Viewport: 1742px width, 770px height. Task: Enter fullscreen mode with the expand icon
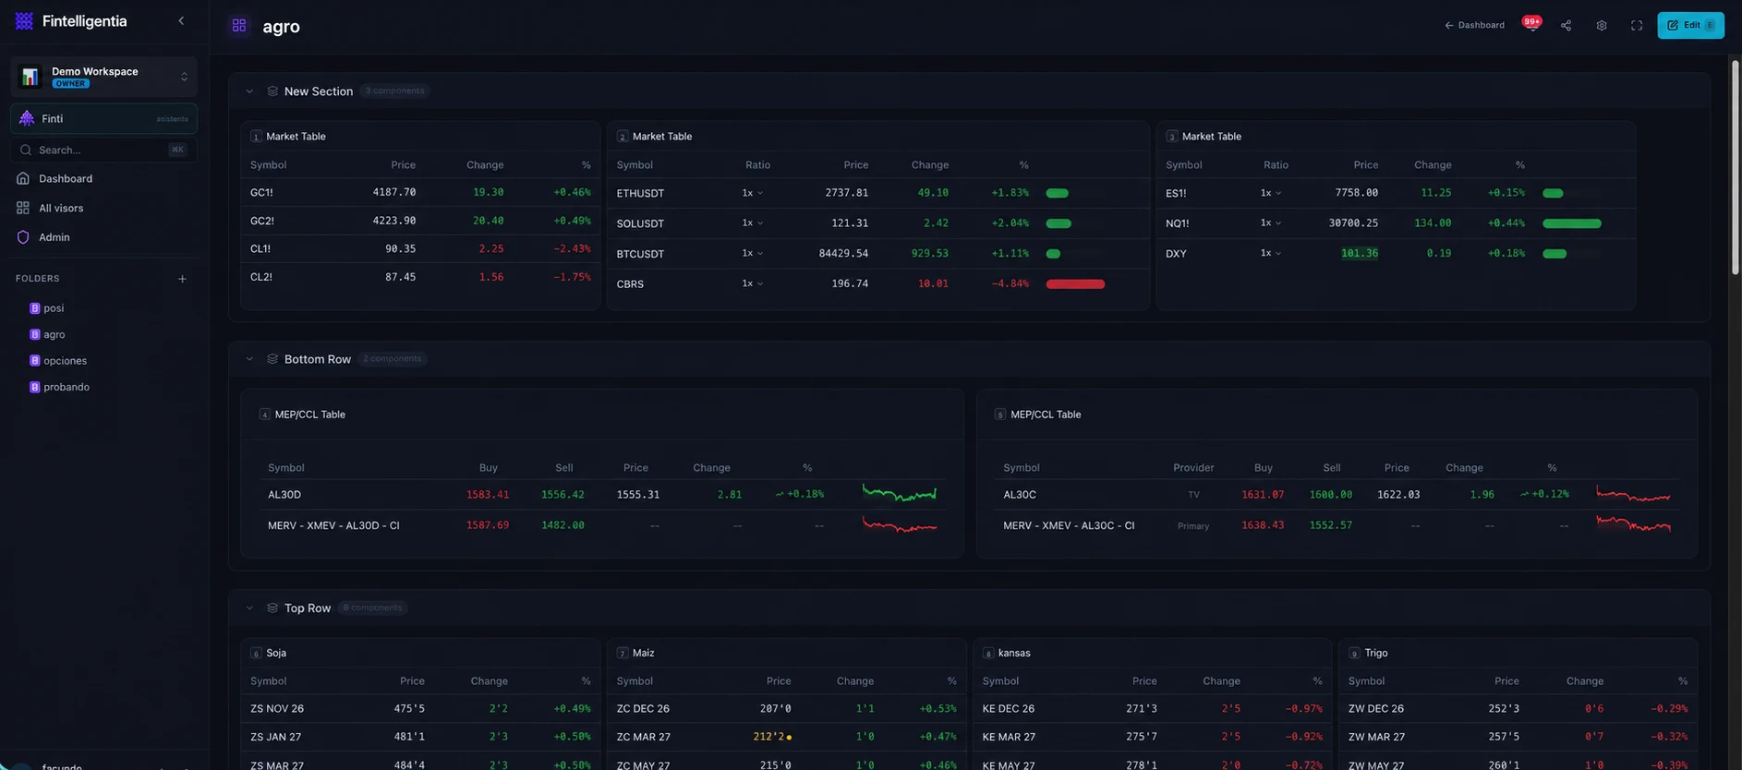point(1637,26)
